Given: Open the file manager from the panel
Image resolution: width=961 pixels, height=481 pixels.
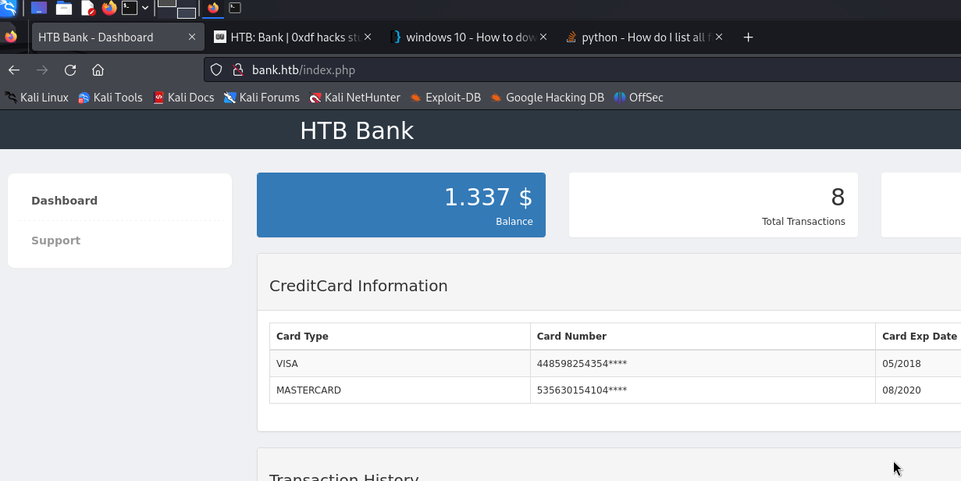Looking at the screenshot, I should point(64,9).
